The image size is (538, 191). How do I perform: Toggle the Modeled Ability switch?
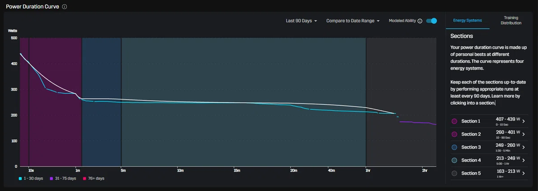tap(431, 21)
